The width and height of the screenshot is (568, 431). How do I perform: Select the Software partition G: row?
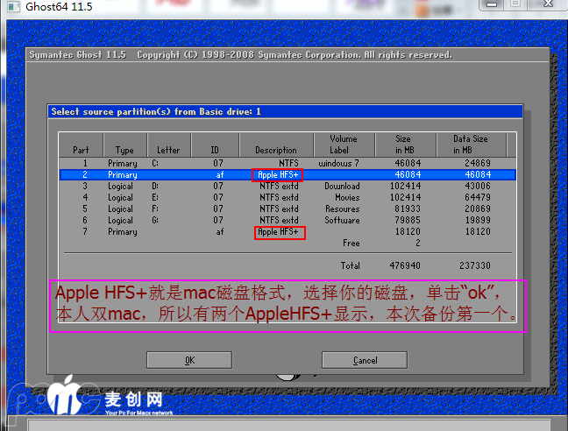[288, 220]
